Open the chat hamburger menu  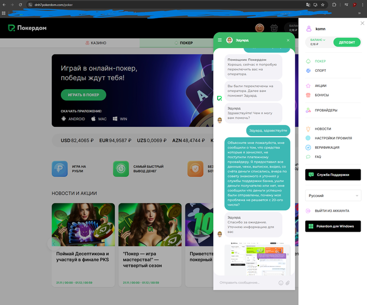coord(220,40)
